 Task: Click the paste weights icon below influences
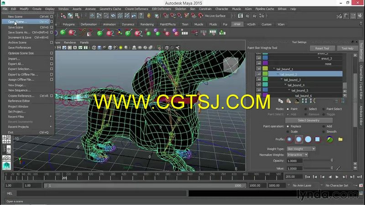point(289,101)
